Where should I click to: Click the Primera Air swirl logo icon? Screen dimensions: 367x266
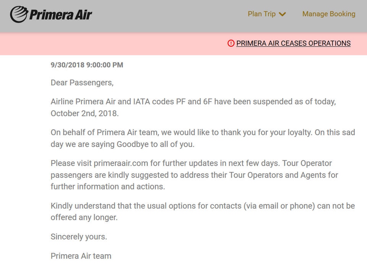point(19,15)
